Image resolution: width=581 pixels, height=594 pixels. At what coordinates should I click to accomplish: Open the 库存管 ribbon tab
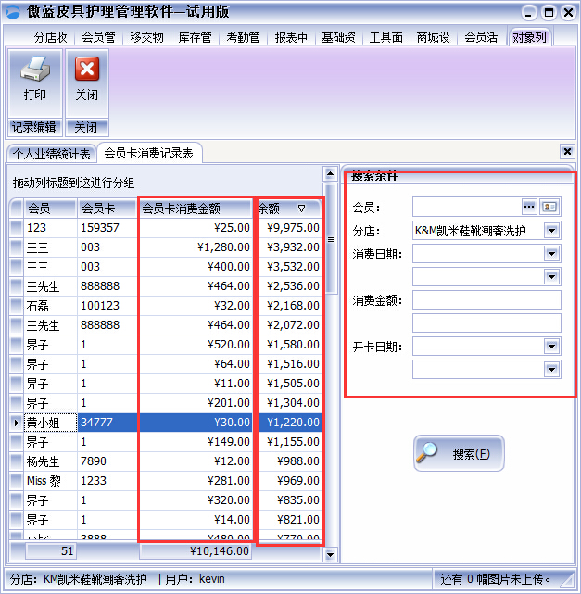tap(195, 37)
